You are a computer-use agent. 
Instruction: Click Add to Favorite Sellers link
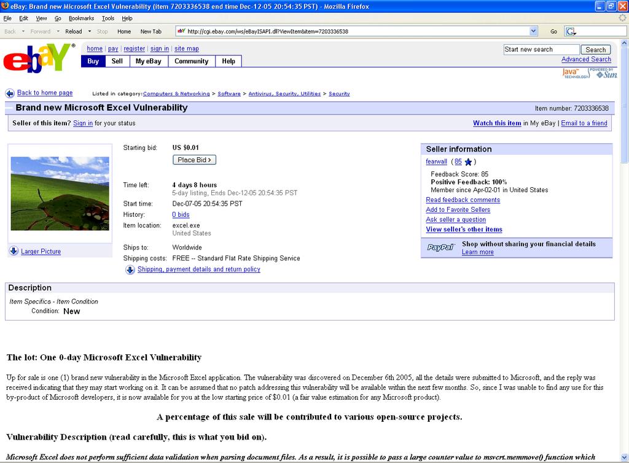click(x=458, y=209)
